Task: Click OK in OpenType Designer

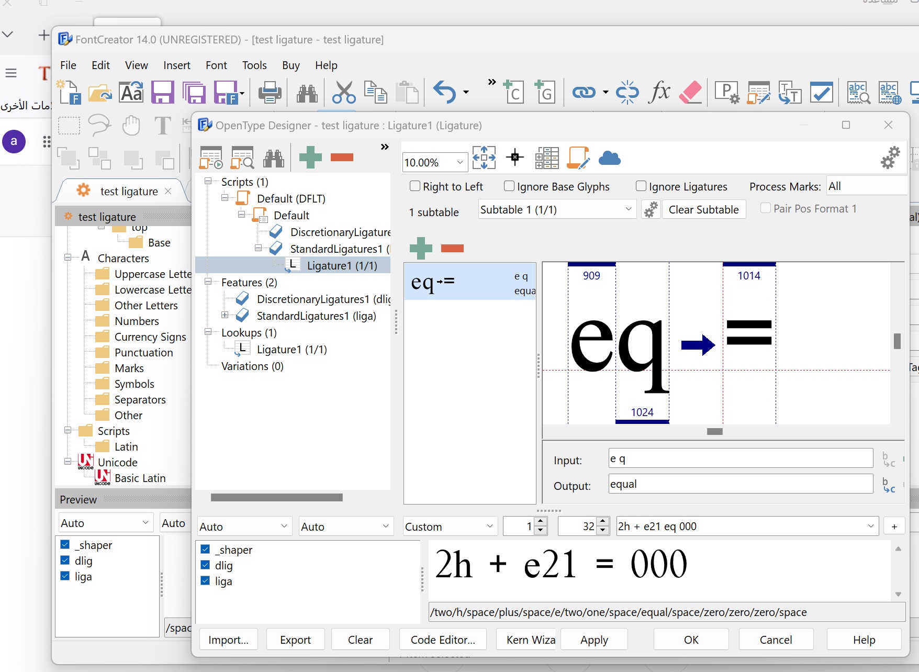Action: click(x=691, y=640)
